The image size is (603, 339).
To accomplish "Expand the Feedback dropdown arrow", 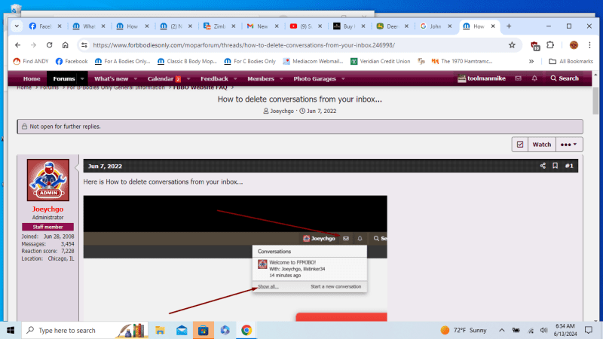I will coord(235,79).
